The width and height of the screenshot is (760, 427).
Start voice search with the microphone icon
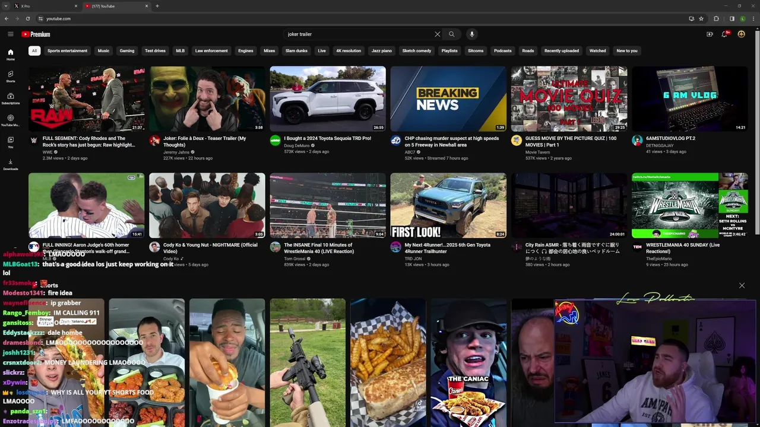tap(472, 34)
